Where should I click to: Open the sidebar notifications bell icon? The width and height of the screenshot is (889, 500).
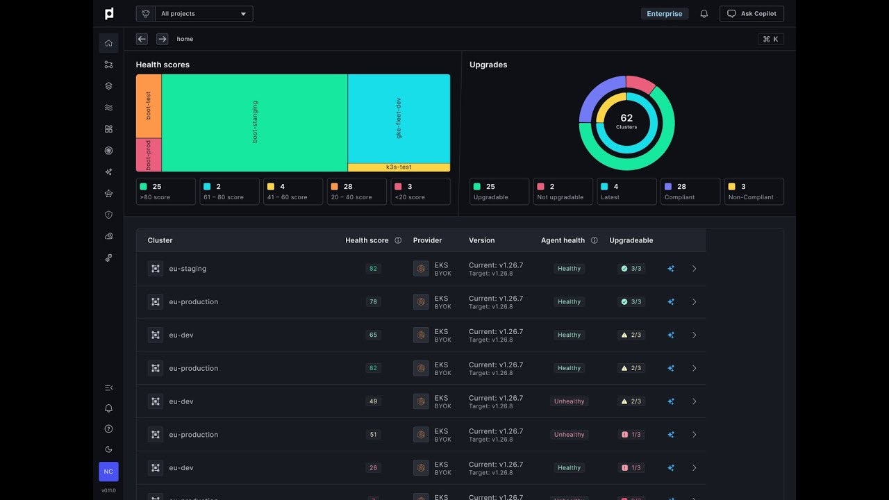click(x=108, y=408)
